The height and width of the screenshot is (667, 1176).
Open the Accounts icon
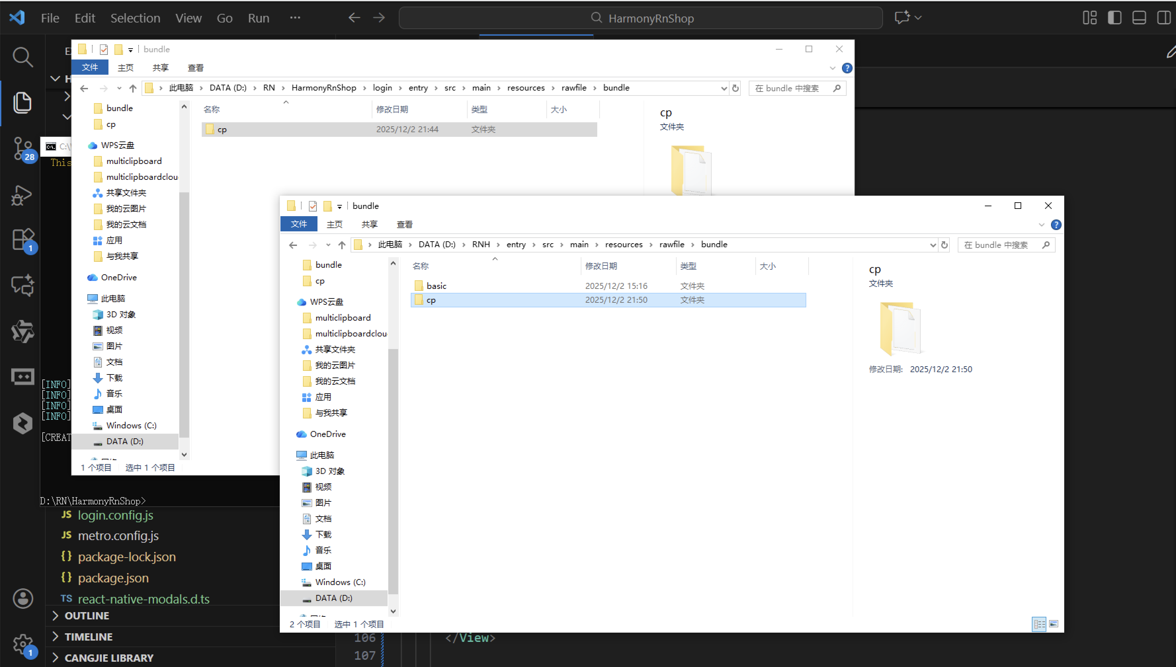[x=22, y=598]
